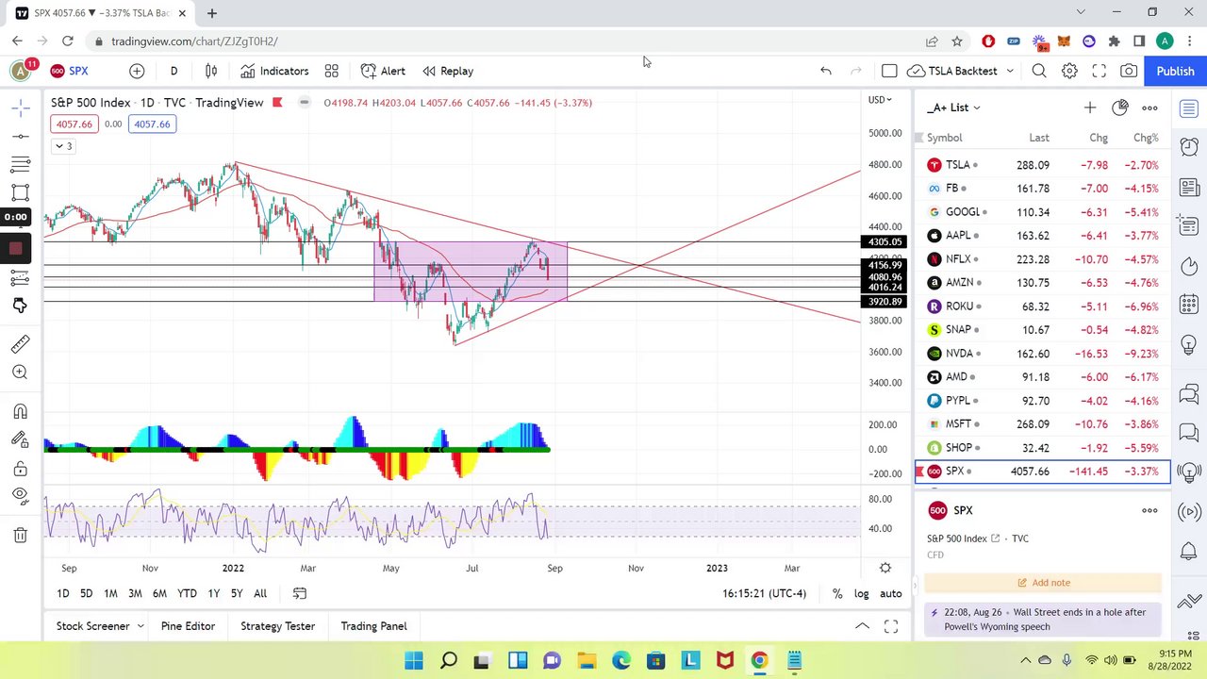Open time axis settings gear

(885, 568)
